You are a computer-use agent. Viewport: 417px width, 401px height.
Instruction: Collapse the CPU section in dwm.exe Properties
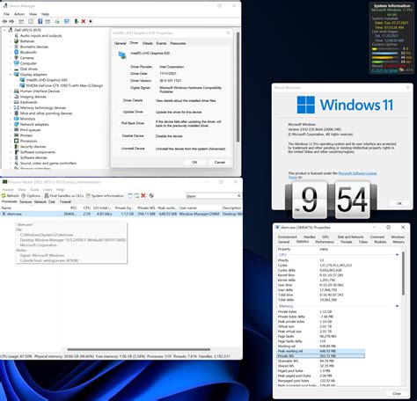397,255
